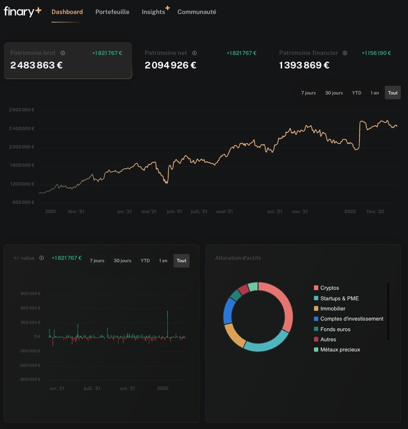
Task: Choose 1 an on the +/- value chart
Action: 163,260
